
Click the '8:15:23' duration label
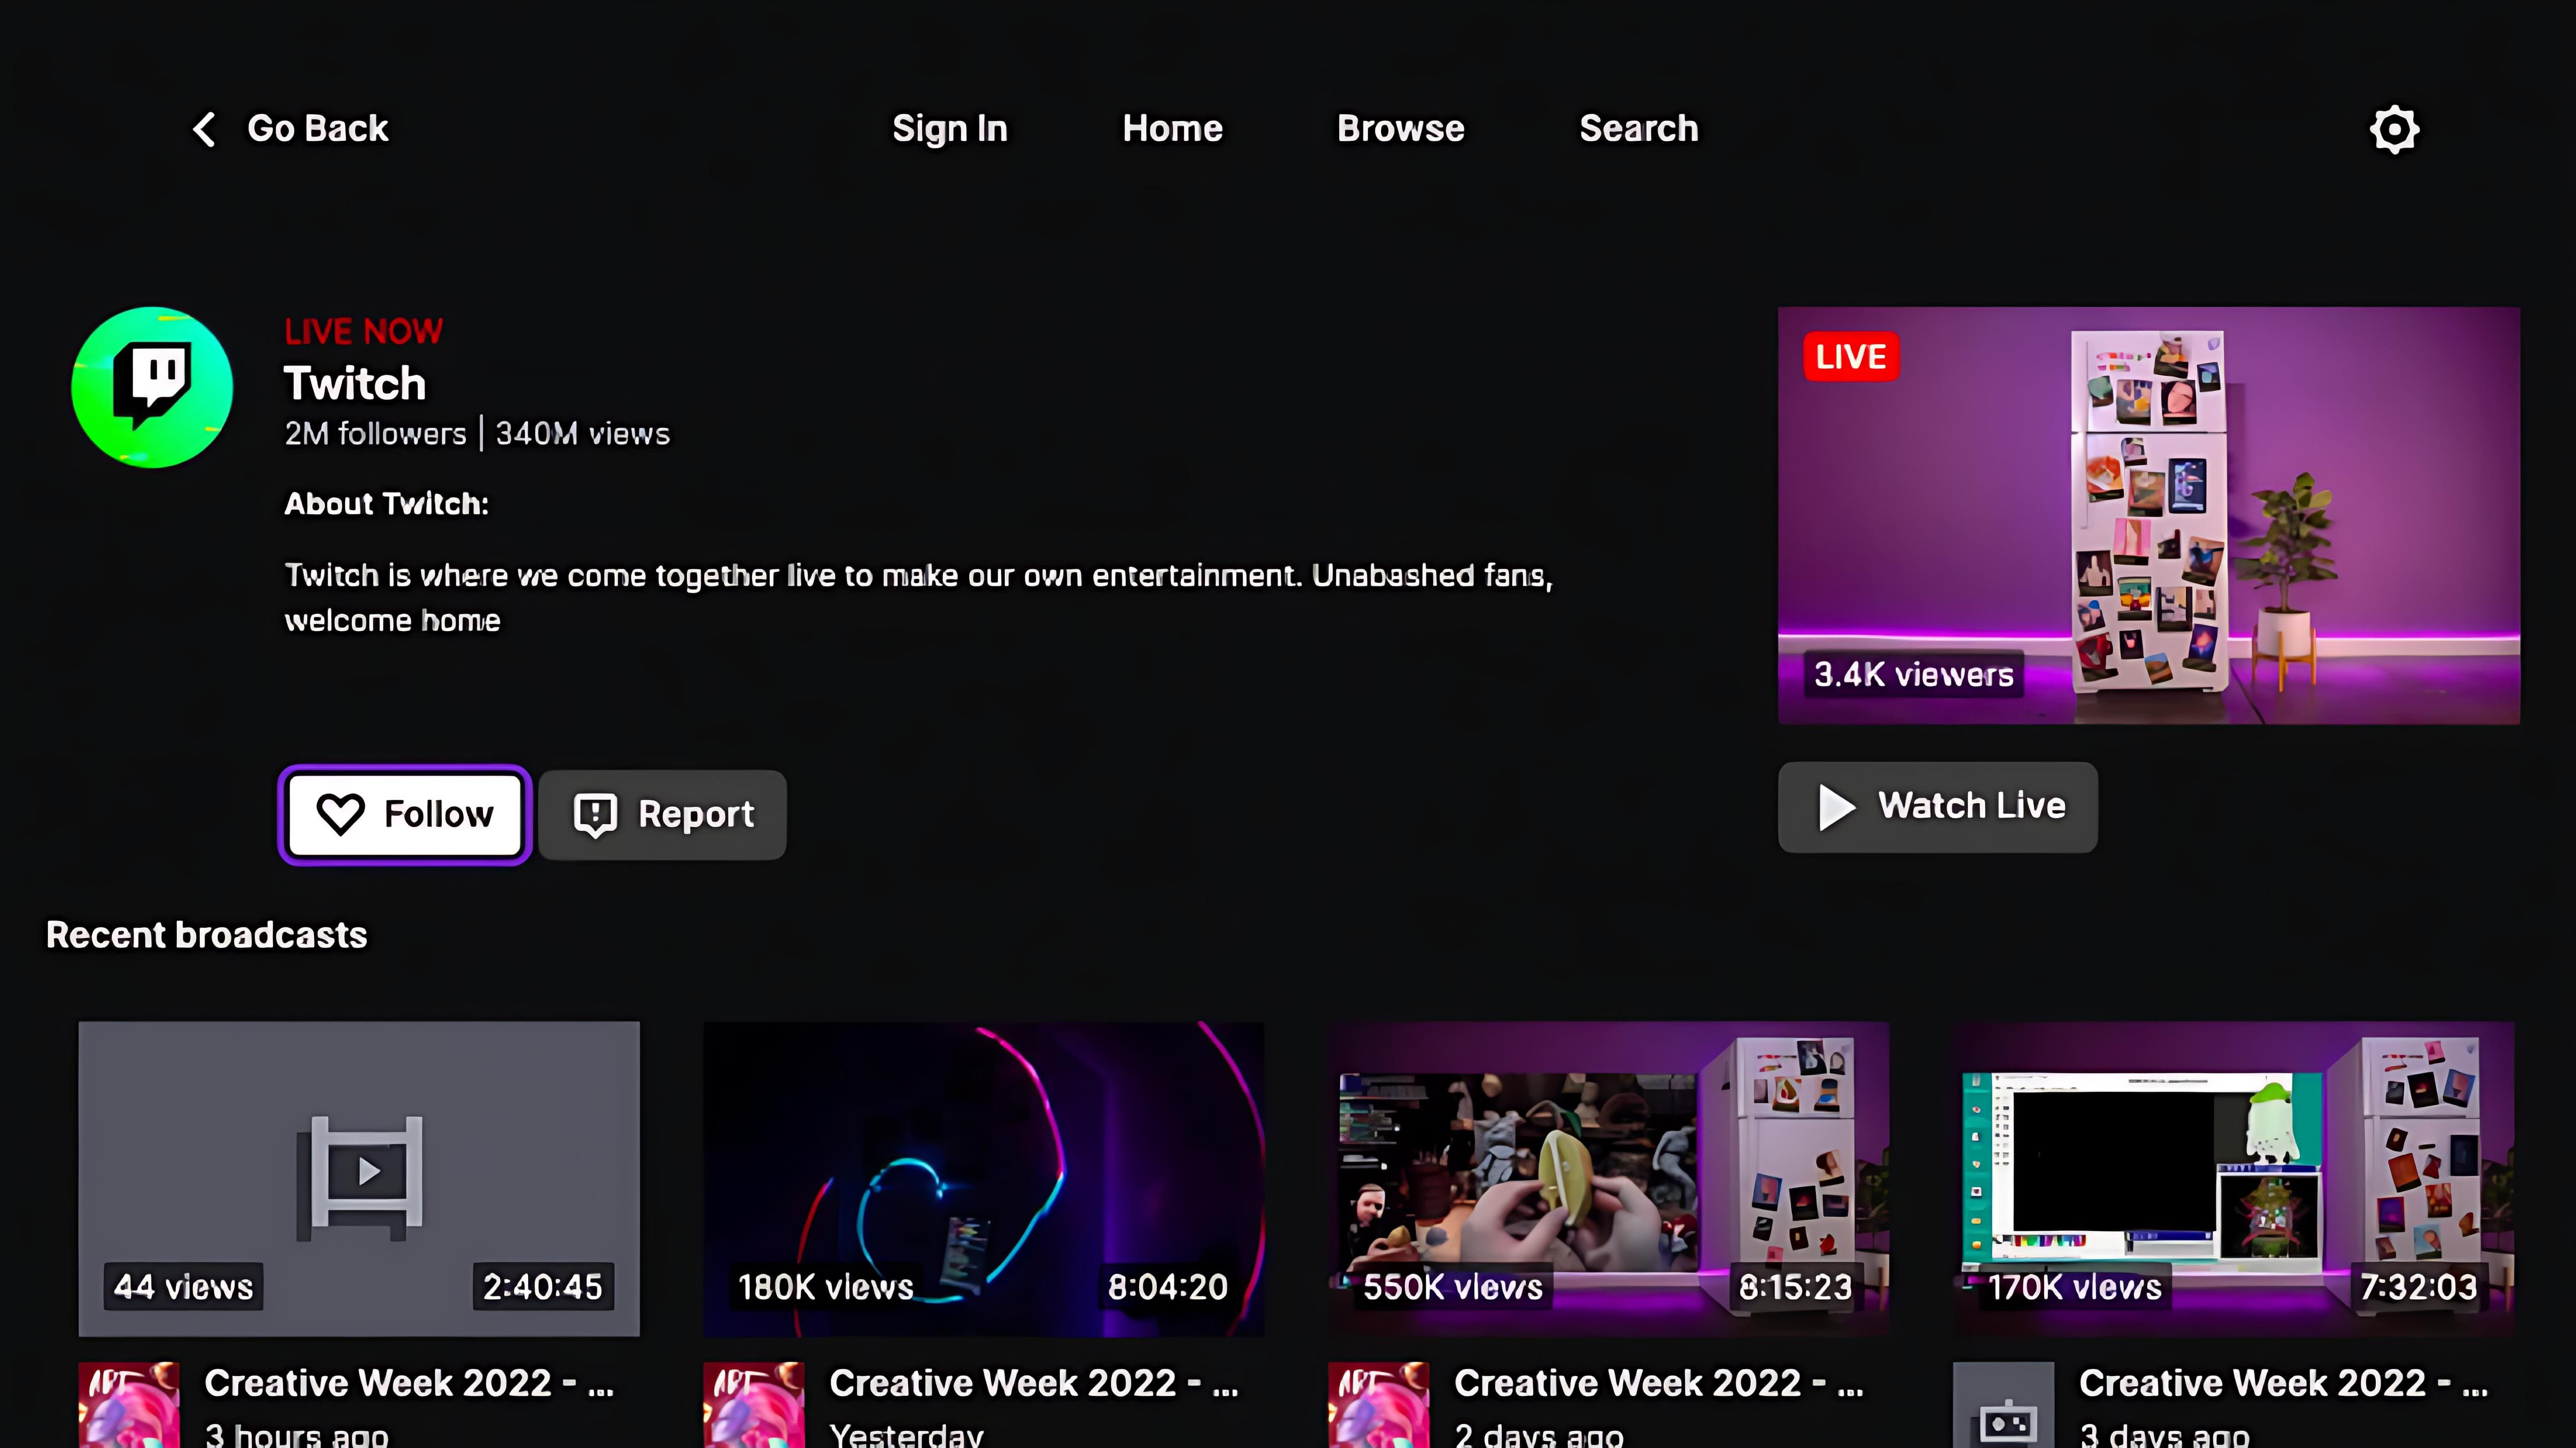click(1795, 1287)
